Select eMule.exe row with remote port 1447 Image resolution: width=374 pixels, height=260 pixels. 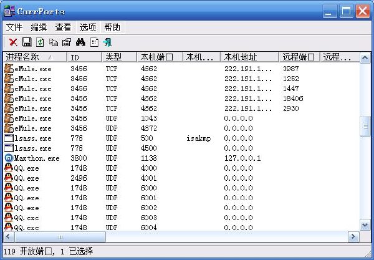(x=181, y=89)
